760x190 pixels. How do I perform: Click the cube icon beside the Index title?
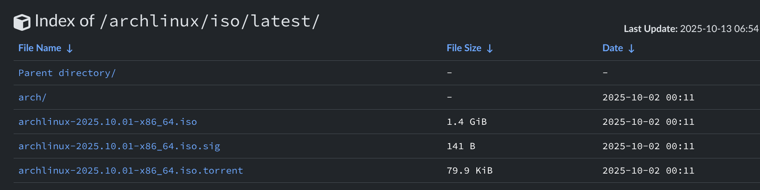[x=22, y=22]
